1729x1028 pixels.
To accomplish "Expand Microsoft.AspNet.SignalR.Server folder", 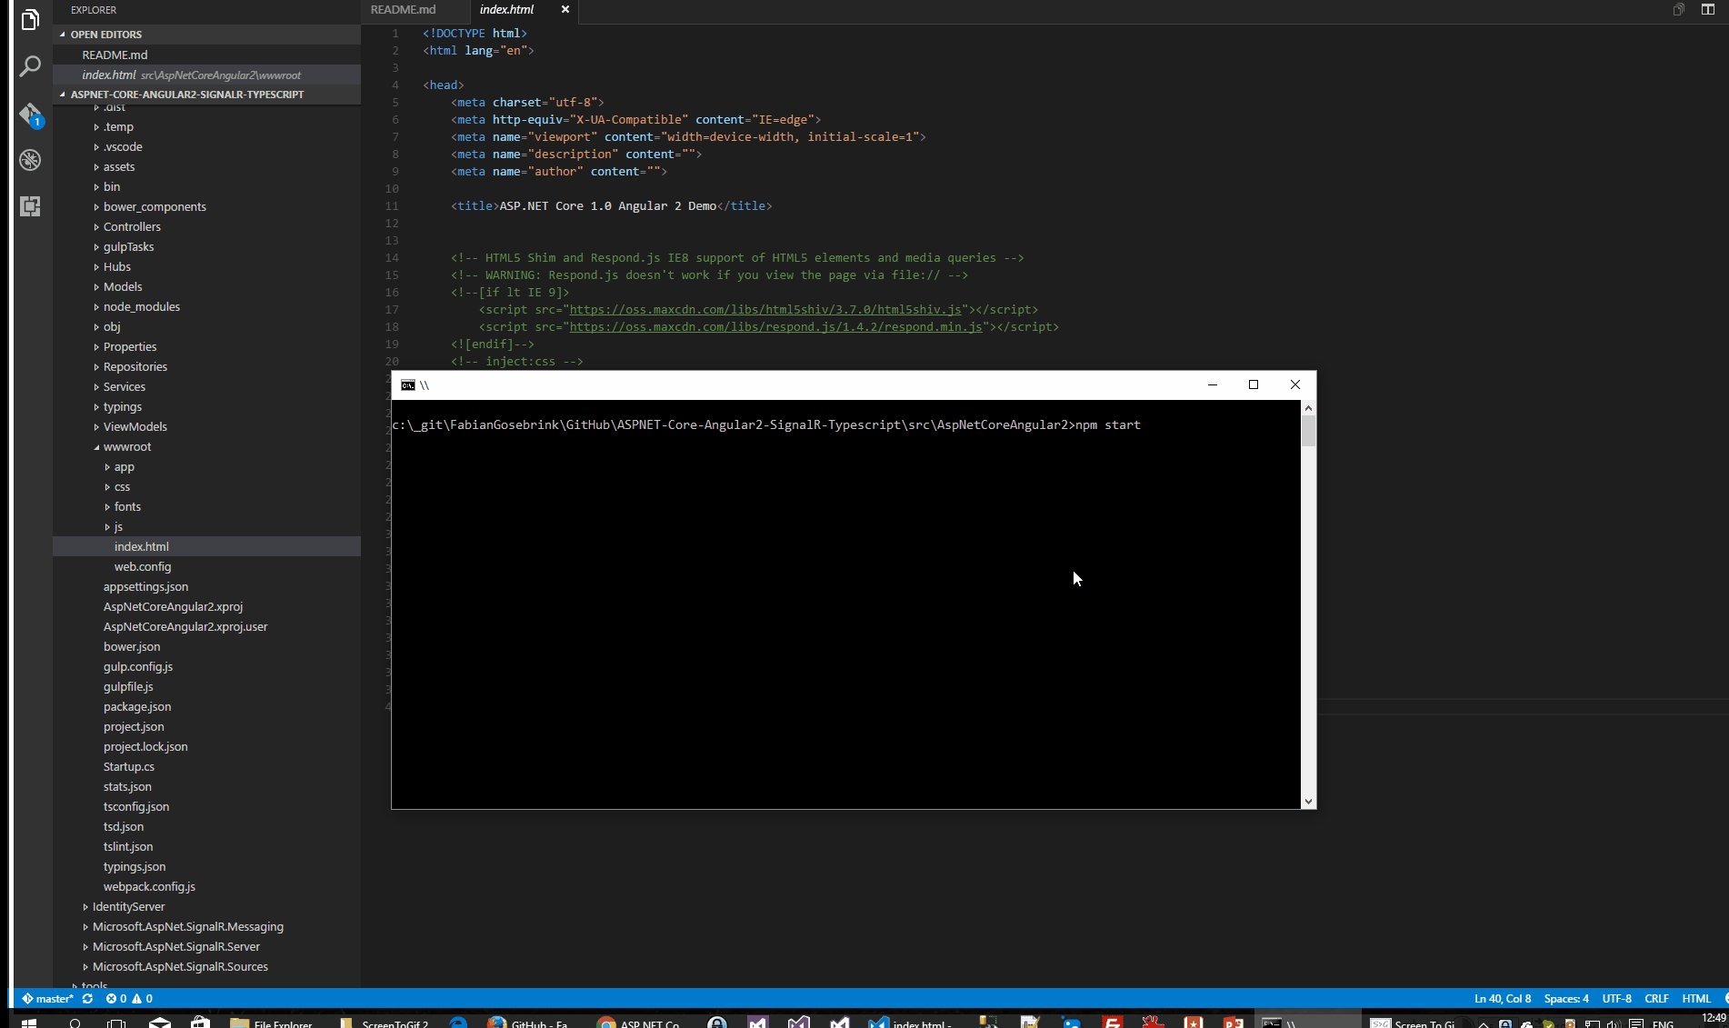I will coord(206,946).
